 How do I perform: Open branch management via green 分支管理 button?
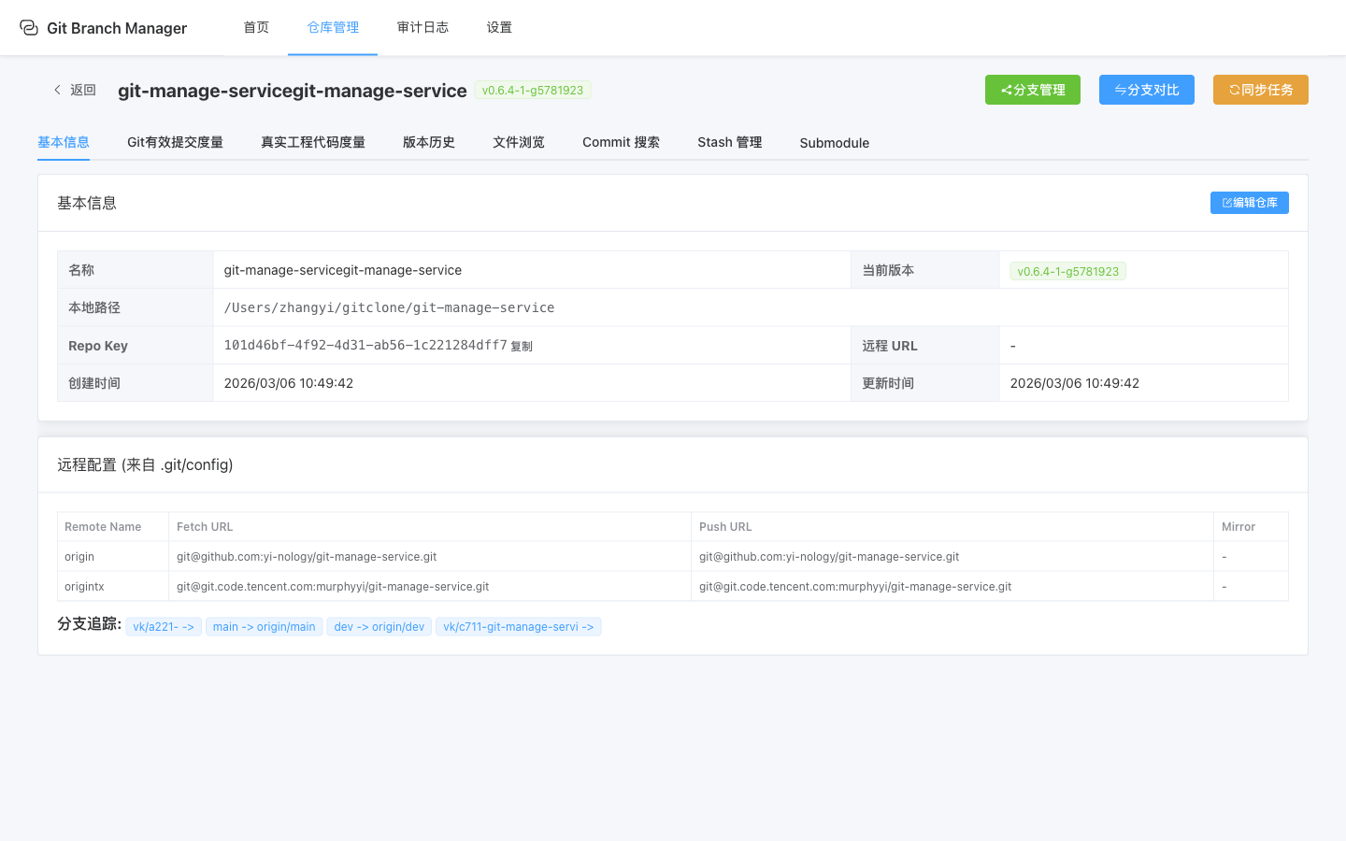1032,90
